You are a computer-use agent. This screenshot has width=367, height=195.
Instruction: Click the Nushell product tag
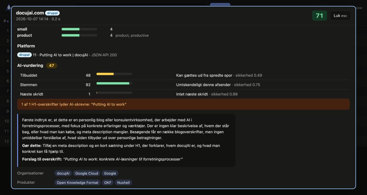click(x=124, y=183)
